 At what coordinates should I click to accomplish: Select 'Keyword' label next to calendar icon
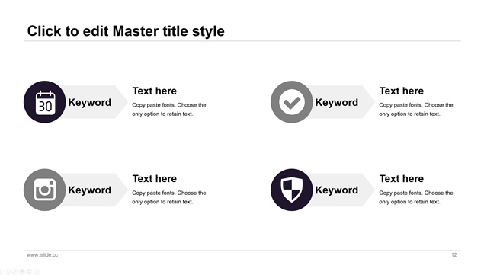tap(89, 103)
